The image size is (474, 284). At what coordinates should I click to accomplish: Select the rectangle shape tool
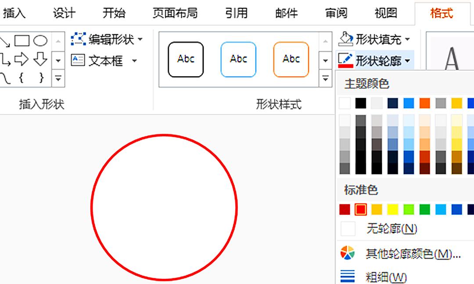click(22, 40)
